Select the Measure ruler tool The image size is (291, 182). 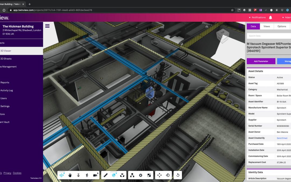pyautogui.click(x=106, y=175)
